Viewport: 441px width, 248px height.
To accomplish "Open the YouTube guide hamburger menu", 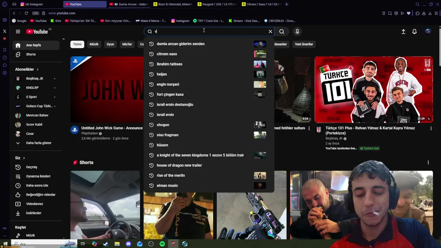I will tap(18, 31).
